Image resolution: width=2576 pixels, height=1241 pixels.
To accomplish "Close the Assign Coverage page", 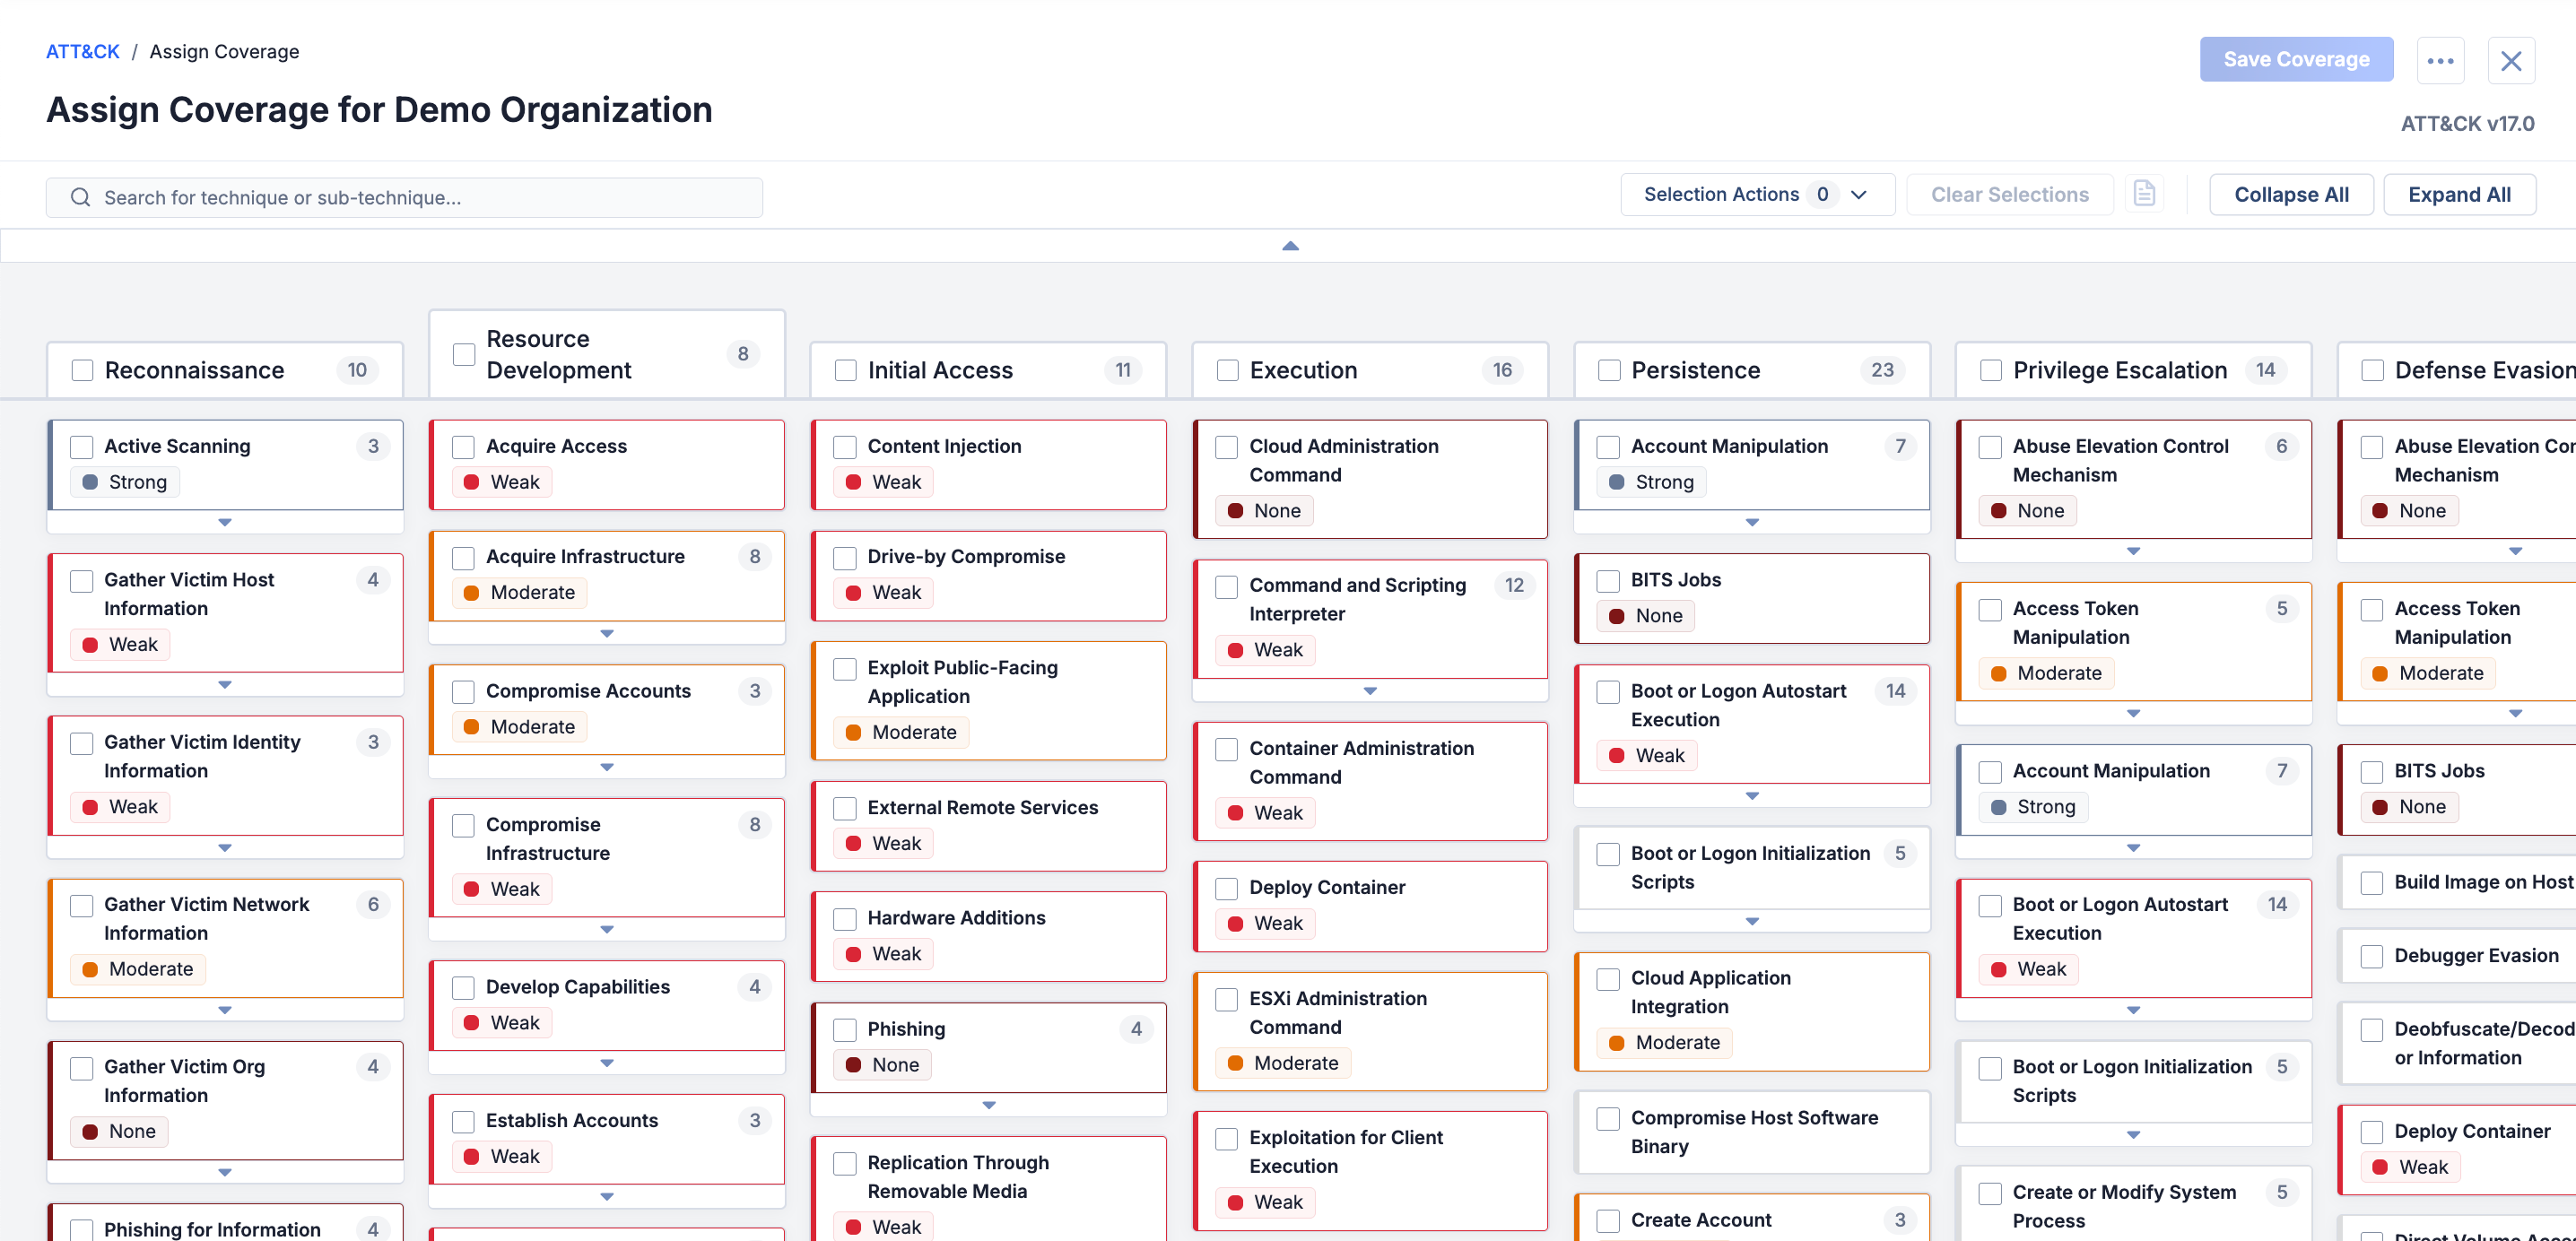I will (x=2510, y=61).
